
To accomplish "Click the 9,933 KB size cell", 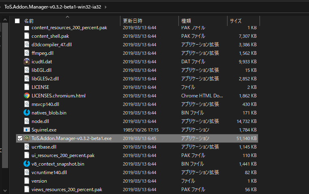I will (248, 62).
